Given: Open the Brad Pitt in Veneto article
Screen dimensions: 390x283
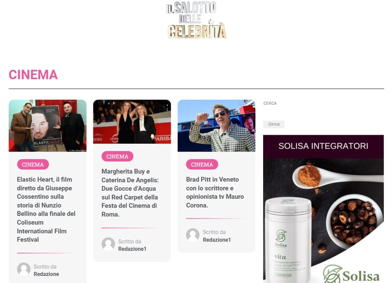Looking at the screenshot, I should 215,193.
